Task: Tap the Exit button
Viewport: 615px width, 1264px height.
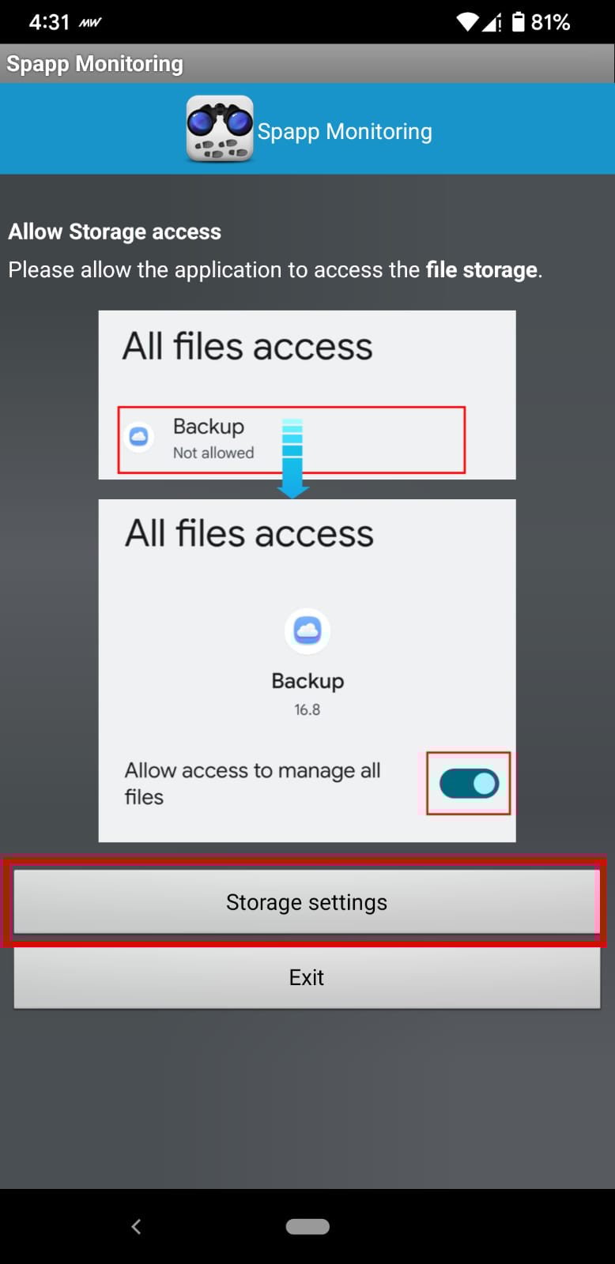Action: (307, 977)
